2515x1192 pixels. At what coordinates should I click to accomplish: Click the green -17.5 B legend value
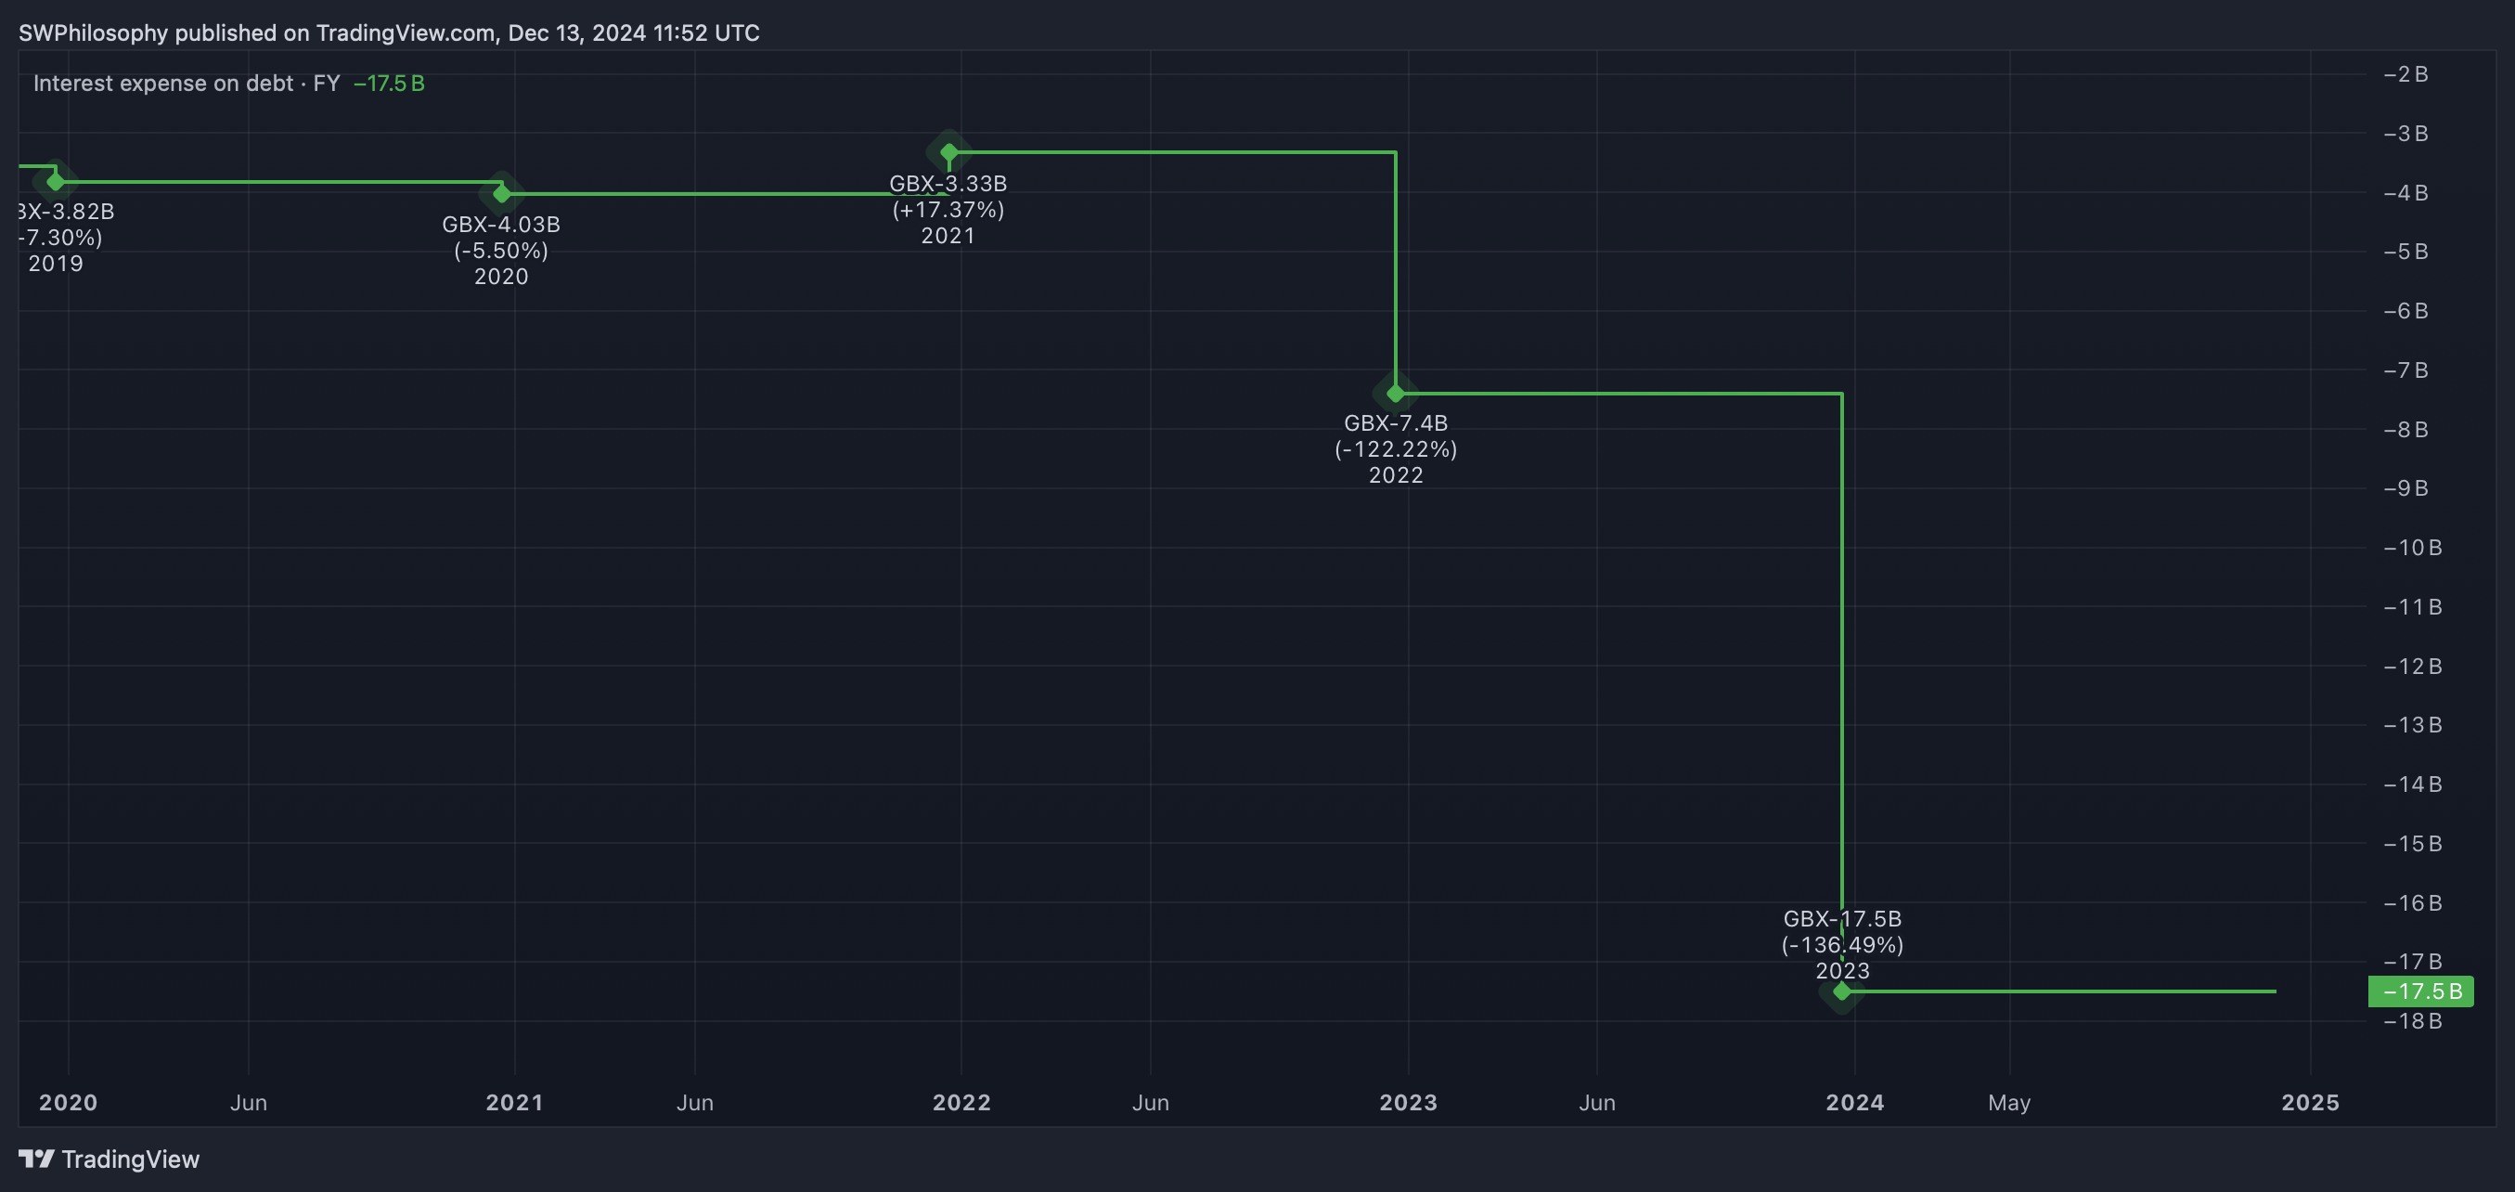(x=389, y=83)
